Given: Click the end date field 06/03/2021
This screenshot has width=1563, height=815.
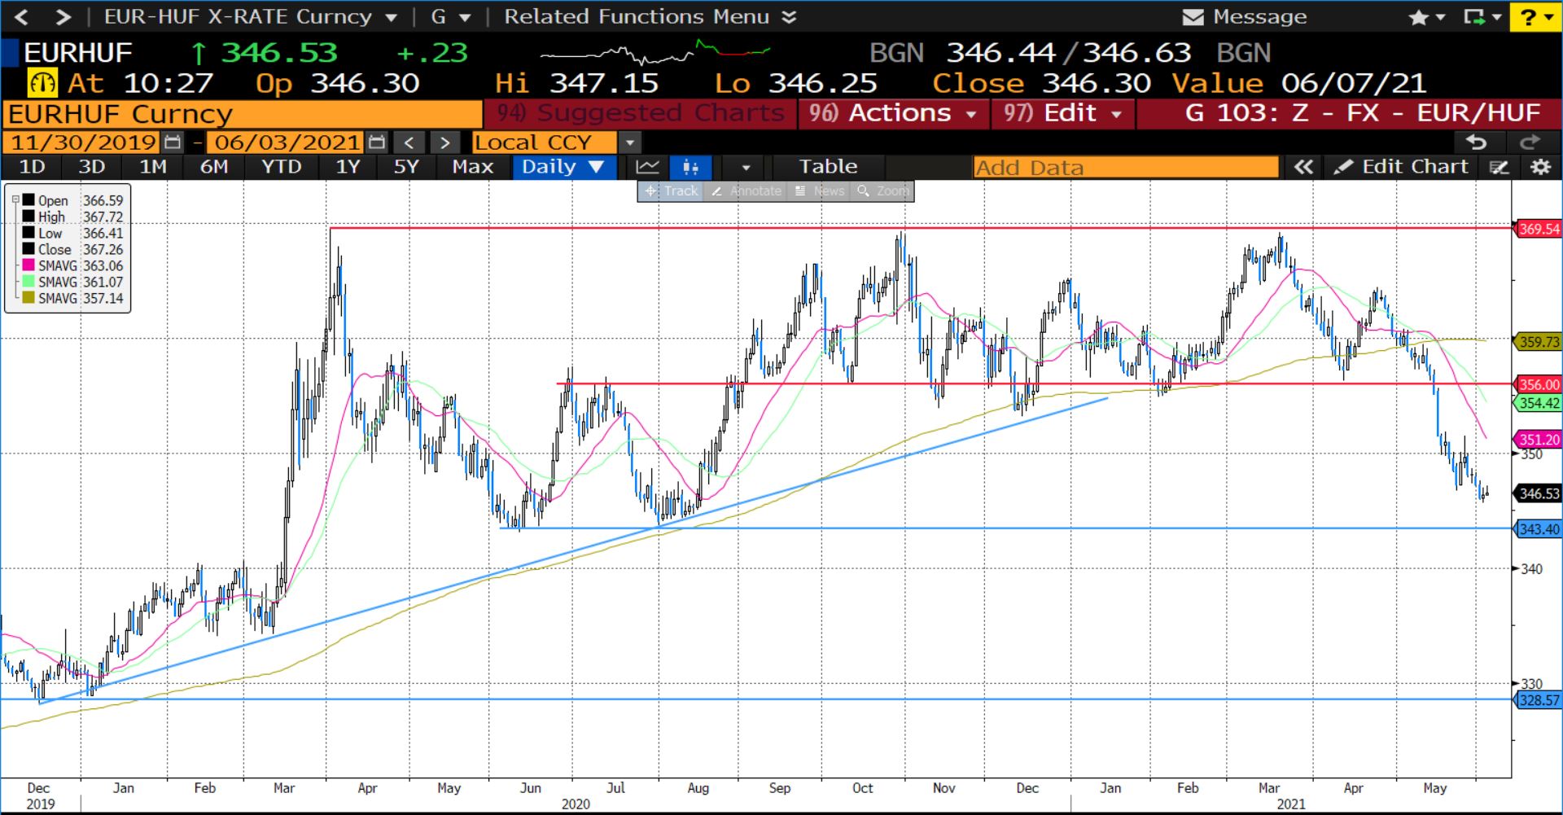Looking at the screenshot, I should point(286,142).
